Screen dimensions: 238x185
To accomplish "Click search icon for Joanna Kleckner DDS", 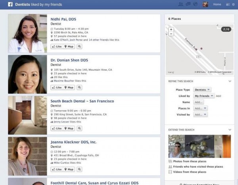I will click(79, 170).
